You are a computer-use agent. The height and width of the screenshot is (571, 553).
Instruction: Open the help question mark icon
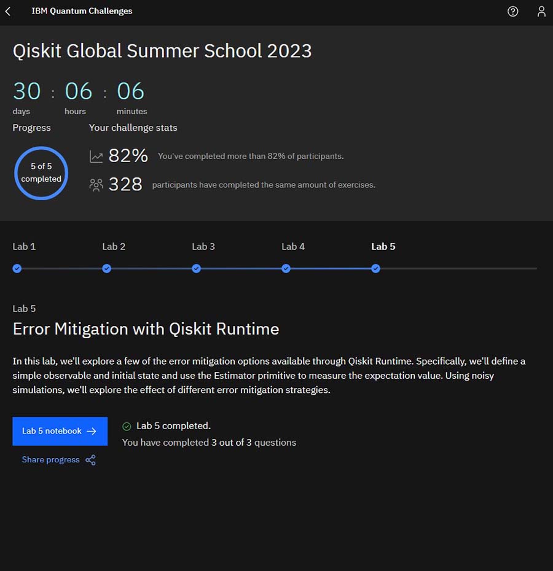[x=512, y=12]
